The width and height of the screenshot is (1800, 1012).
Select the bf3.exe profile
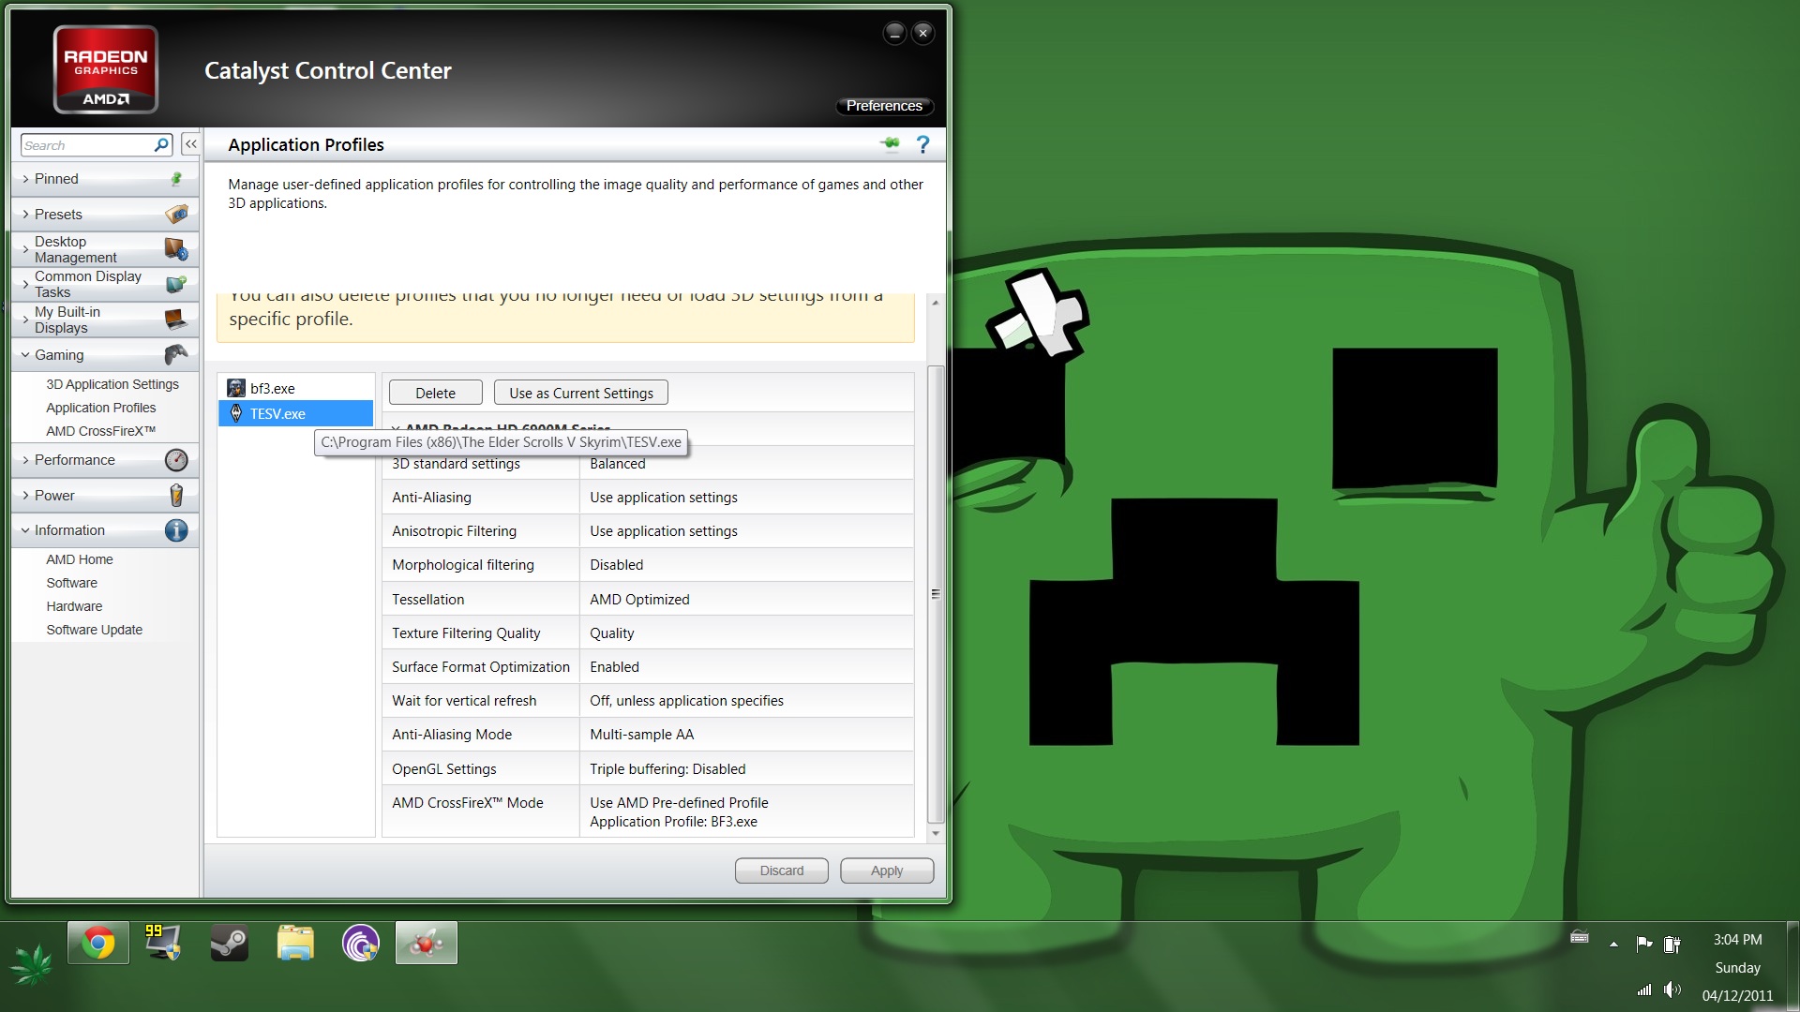tap(296, 388)
